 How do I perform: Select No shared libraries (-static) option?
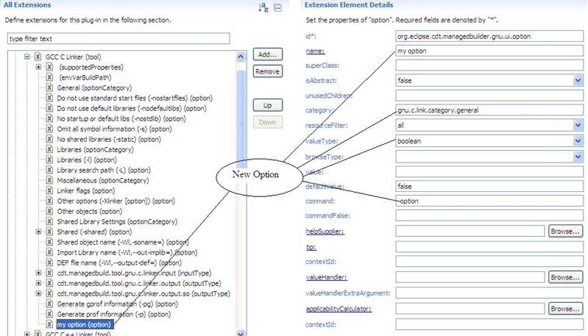point(109,139)
